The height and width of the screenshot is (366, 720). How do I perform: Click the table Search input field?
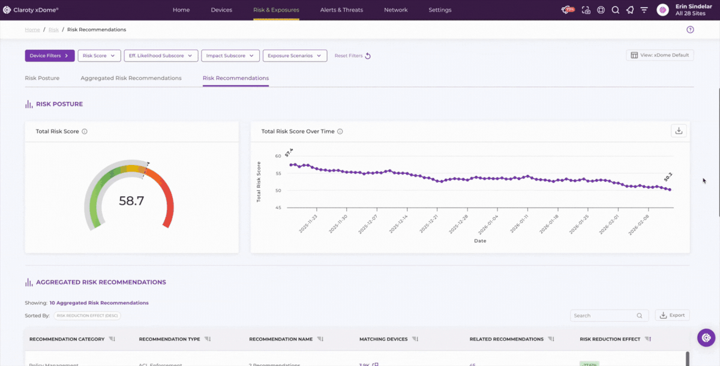click(604, 316)
